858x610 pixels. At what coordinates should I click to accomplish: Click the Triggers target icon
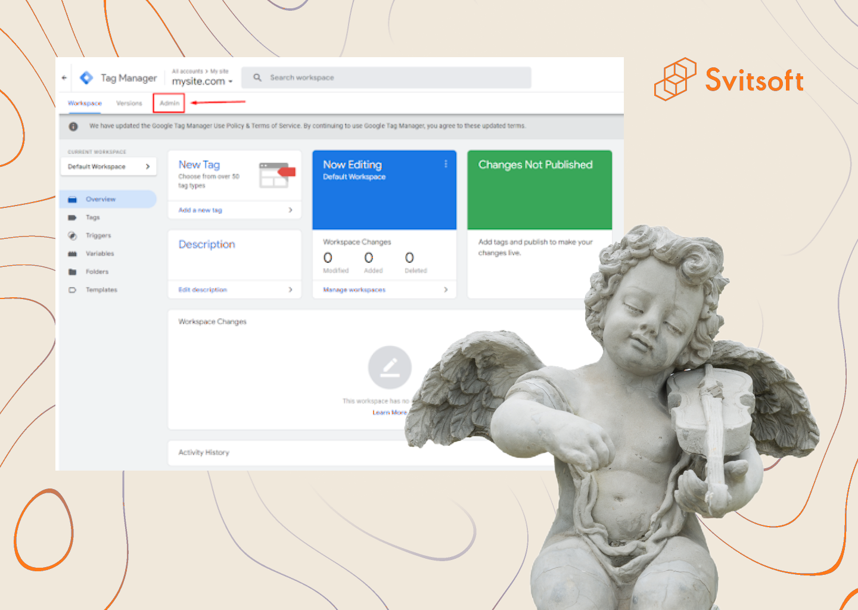[x=73, y=236]
